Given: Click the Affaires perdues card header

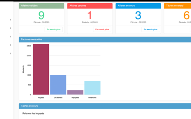Looking at the screenshot, I should click(90, 6).
